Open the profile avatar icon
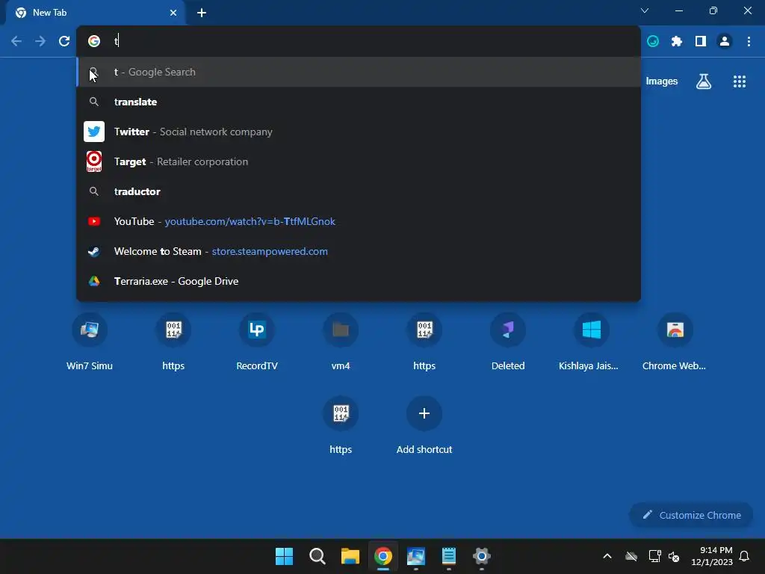Screen dimensions: 765x574 coord(725,42)
